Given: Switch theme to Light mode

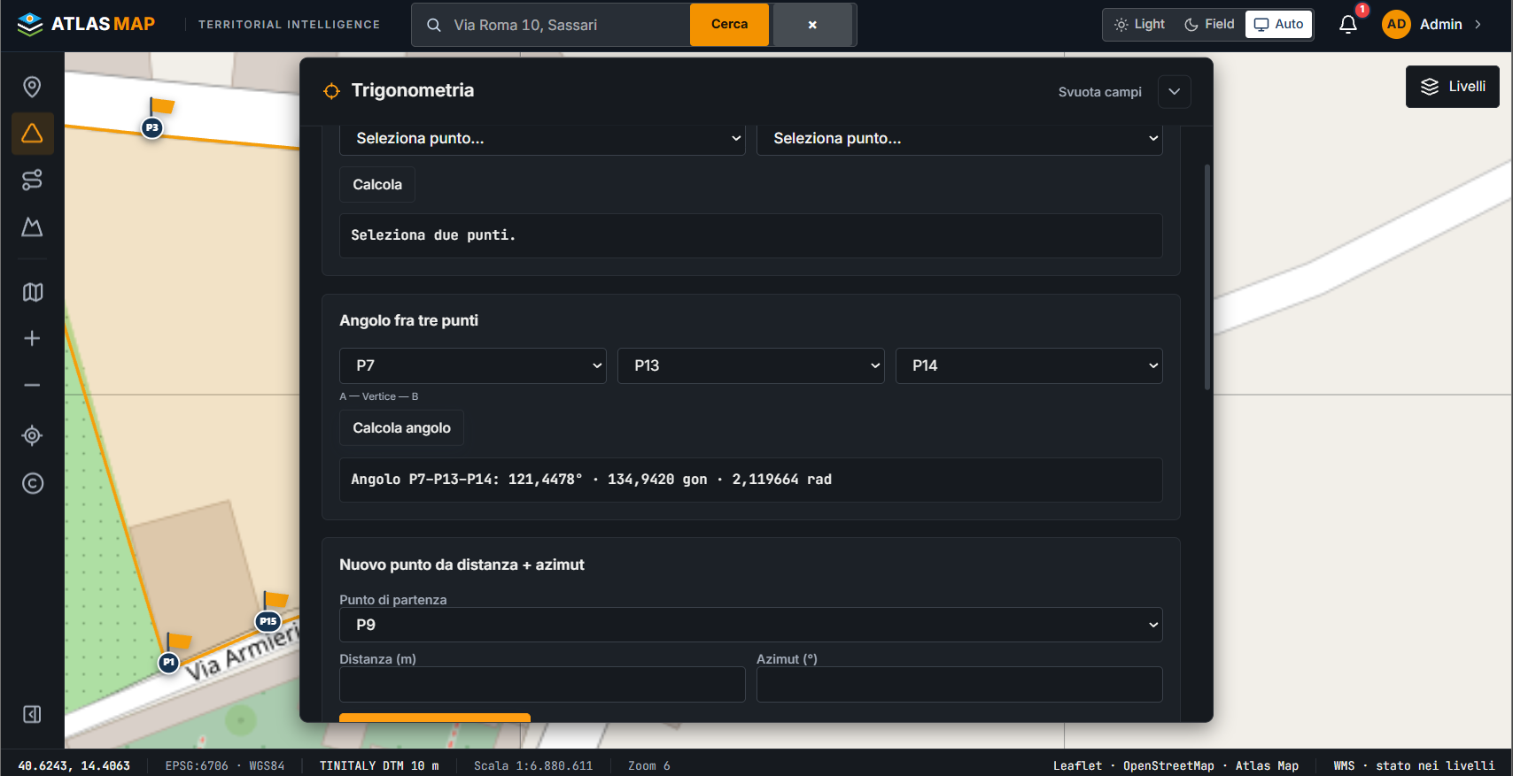Looking at the screenshot, I should [1140, 25].
